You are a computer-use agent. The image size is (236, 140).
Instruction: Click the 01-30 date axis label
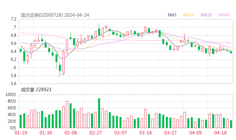point(46,133)
